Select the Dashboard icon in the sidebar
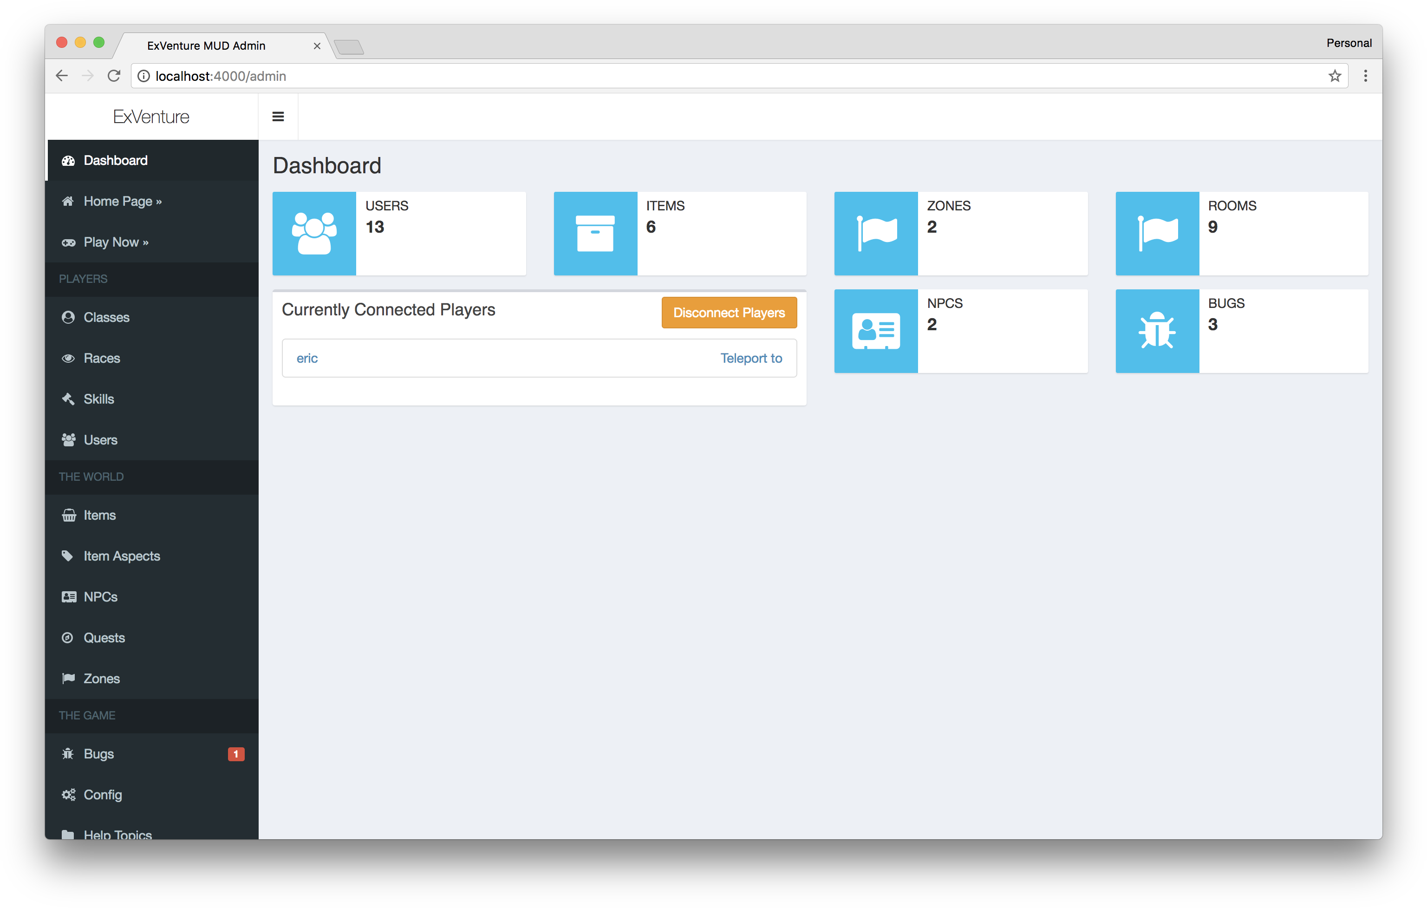Image resolution: width=1427 pixels, height=908 pixels. pos(68,160)
